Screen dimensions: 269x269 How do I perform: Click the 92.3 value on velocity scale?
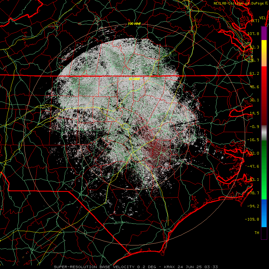[254, 47]
